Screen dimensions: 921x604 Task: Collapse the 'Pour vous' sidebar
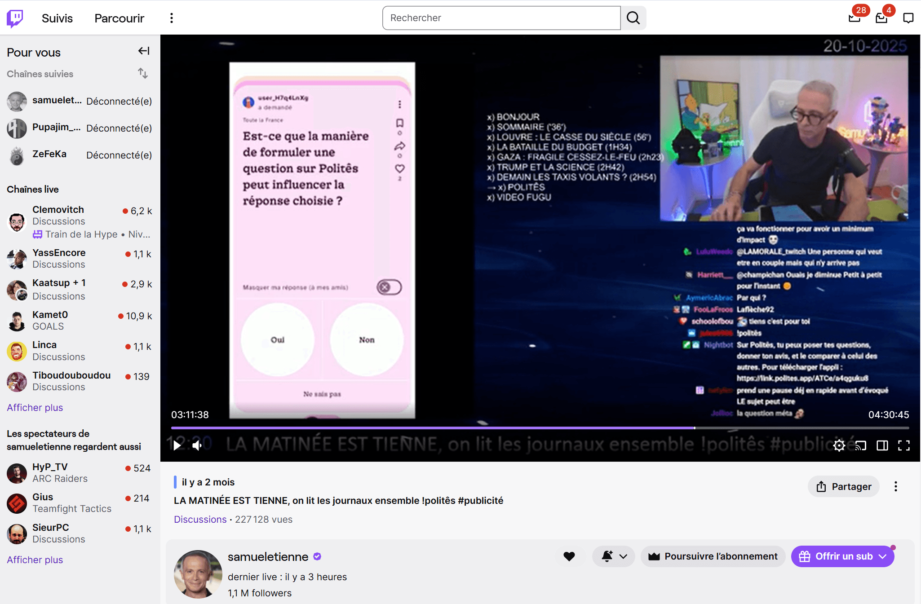click(x=143, y=51)
